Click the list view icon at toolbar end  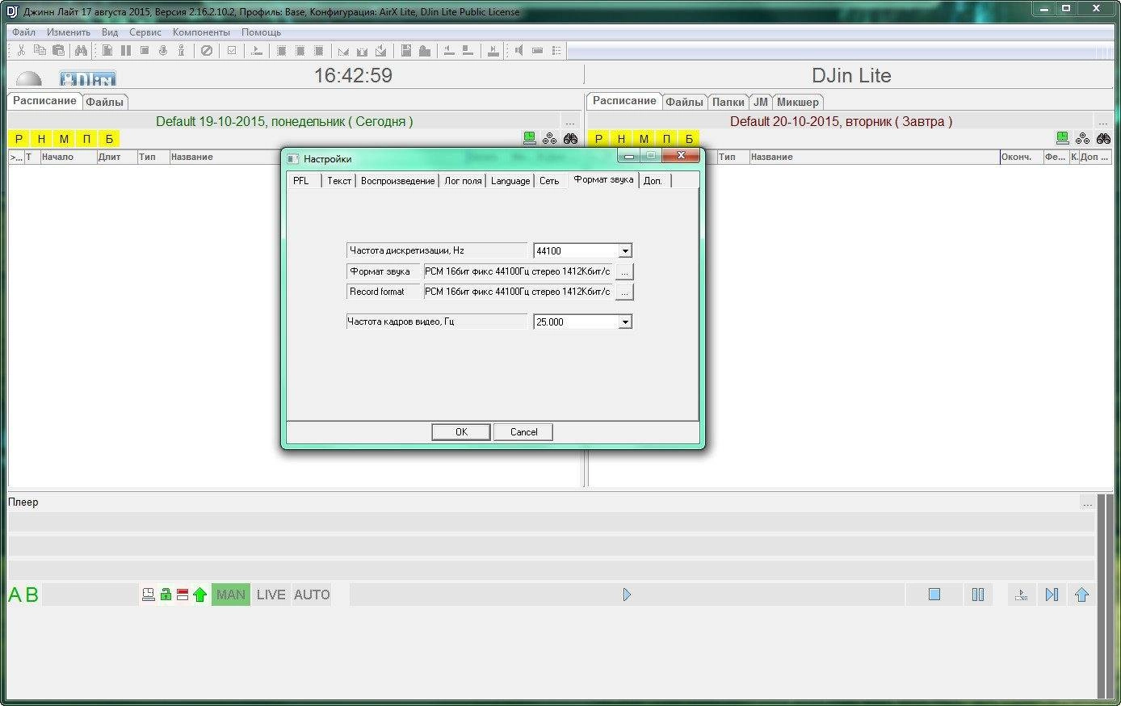(556, 50)
